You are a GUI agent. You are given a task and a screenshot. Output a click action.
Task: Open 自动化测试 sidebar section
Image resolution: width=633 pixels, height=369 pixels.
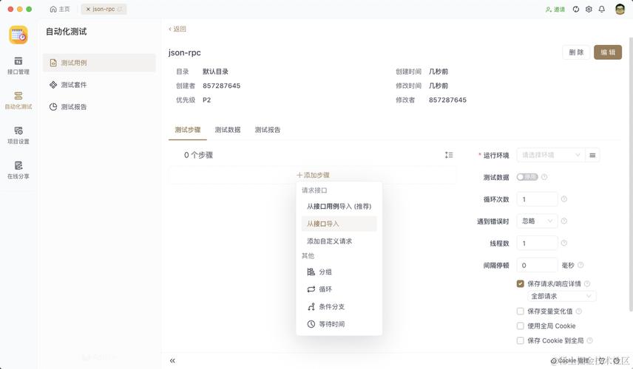pyautogui.click(x=18, y=100)
